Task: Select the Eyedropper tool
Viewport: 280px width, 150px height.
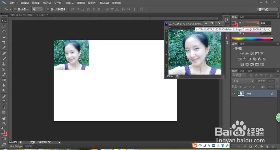Action: click(4, 48)
